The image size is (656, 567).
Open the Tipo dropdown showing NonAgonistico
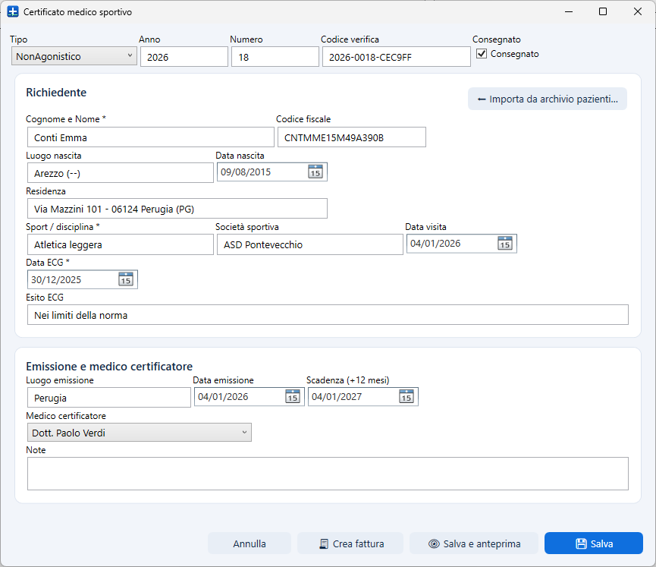click(74, 56)
